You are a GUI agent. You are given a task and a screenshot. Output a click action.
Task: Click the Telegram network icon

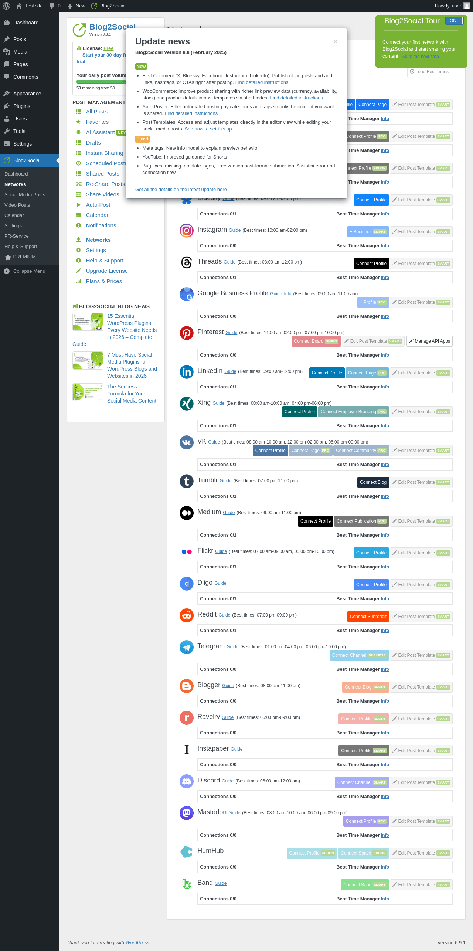tap(187, 647)
